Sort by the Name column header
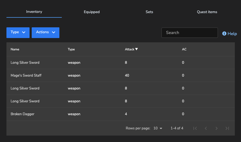This screenshot has height=142, width=241. (x=15, y=49)
